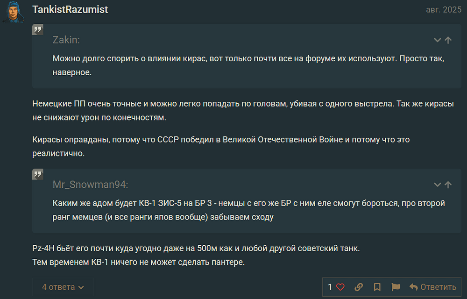Show the 4 ответа replies
Viewport: 467px width, 299px height.
63,287
